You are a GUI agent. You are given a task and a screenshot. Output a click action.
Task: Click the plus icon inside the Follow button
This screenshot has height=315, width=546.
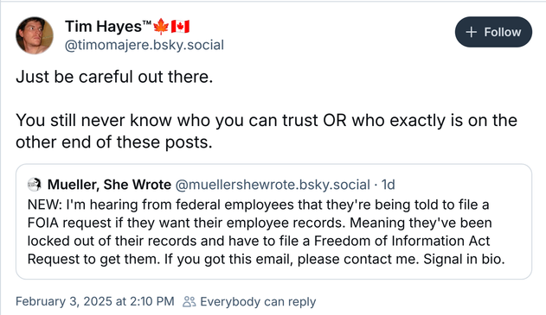(471, 32)
